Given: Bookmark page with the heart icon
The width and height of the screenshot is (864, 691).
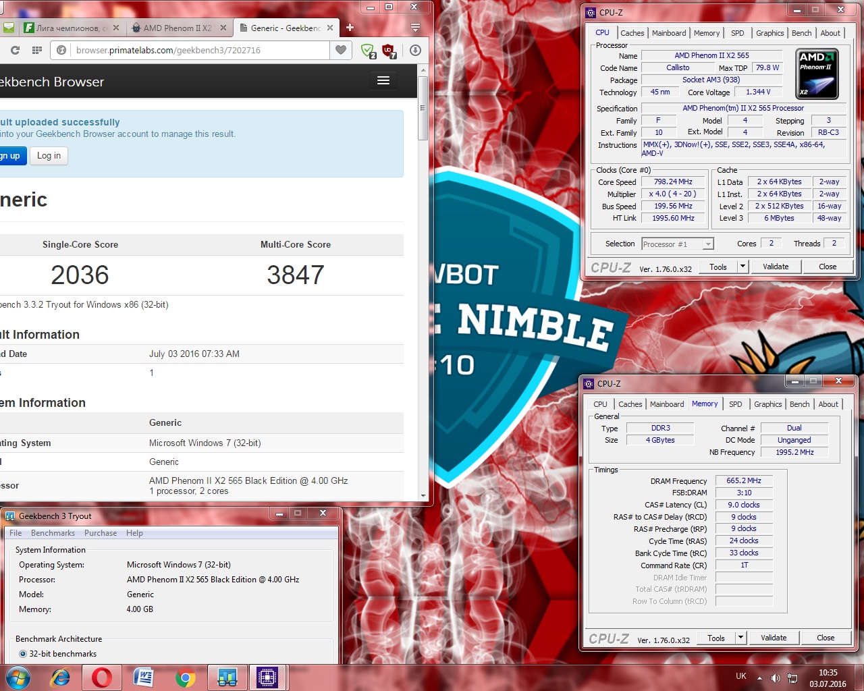Looking at the screenshot, I should tap(341, 50).
